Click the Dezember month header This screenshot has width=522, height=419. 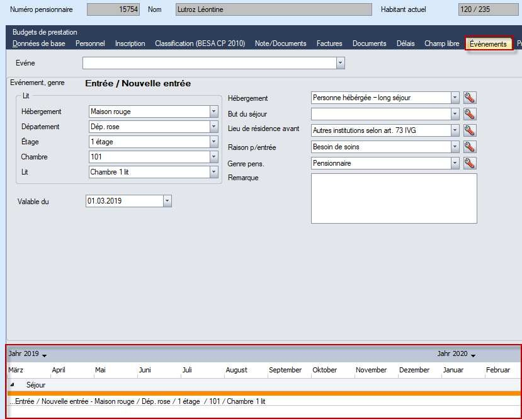(414, 370)
